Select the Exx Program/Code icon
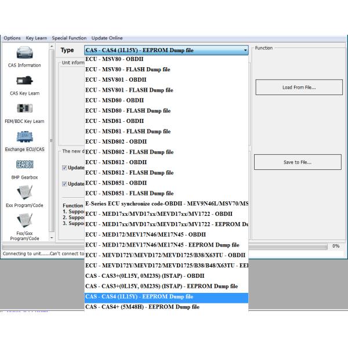Viewport: 348px width, 348px height. 24,192
